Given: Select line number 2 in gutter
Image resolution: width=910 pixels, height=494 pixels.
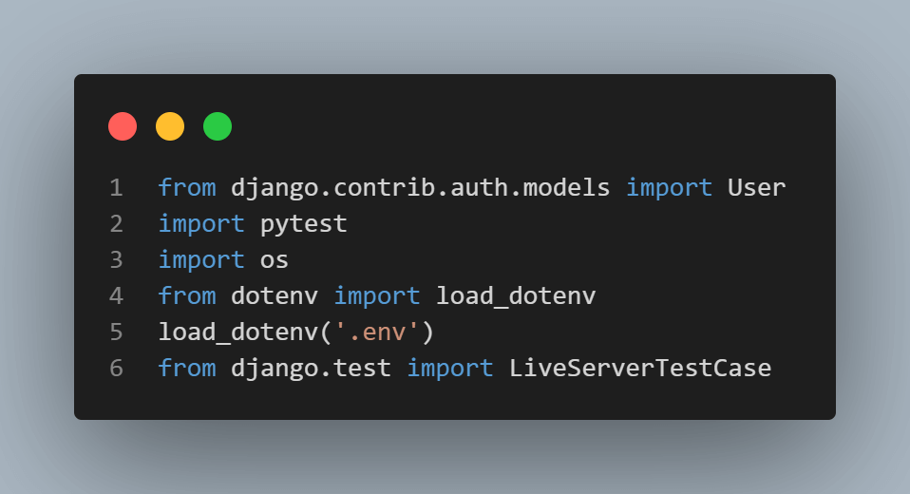Looking at the screenshot, I should pos(116,224).
